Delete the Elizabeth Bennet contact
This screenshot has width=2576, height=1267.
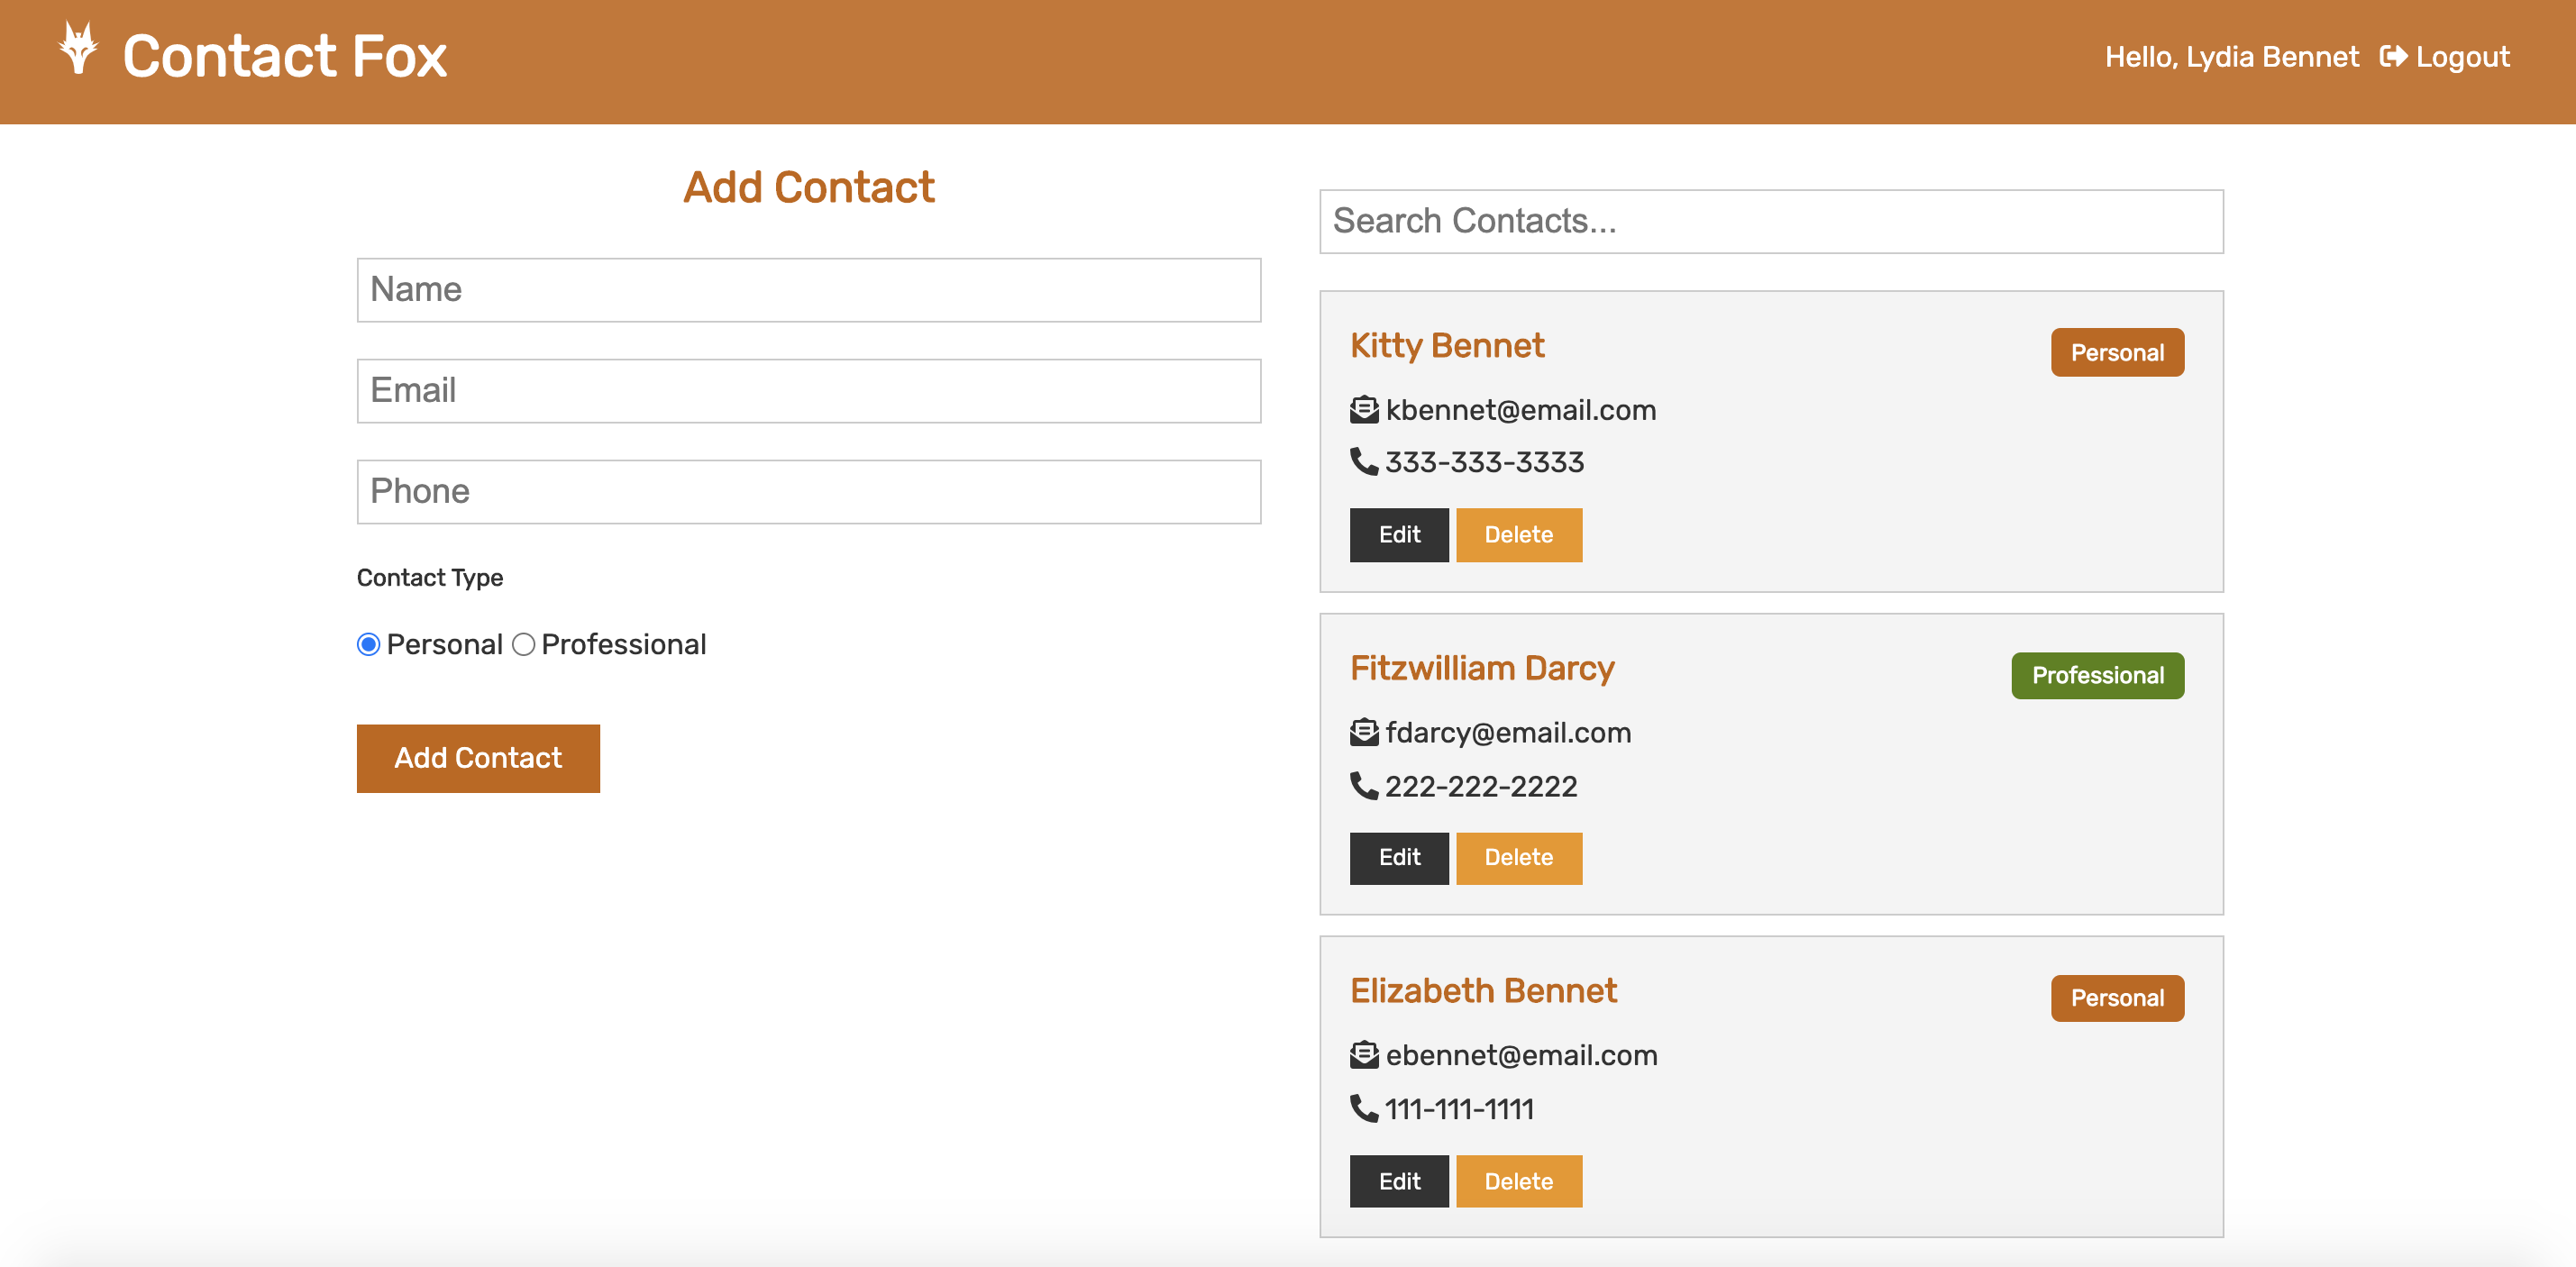pyautogui.click(x=1518, y=1181)
